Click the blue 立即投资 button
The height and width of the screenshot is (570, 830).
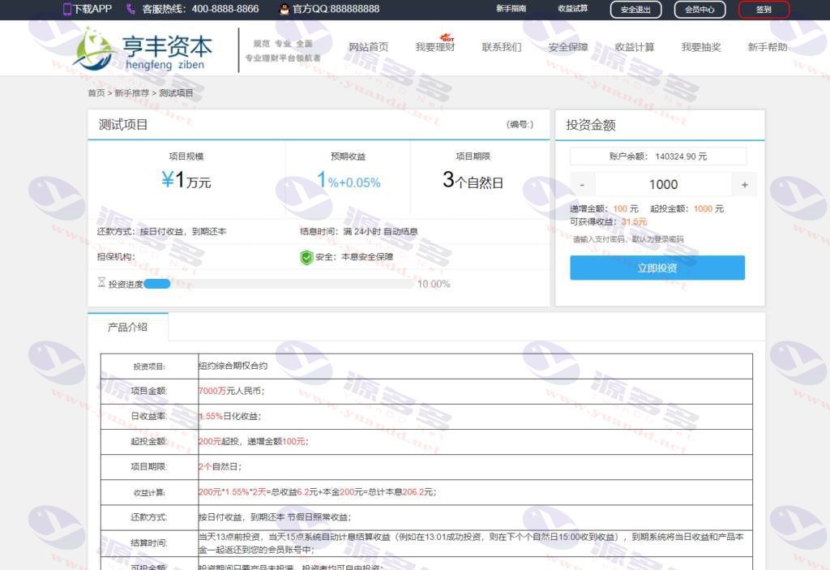tap(657, 268)
